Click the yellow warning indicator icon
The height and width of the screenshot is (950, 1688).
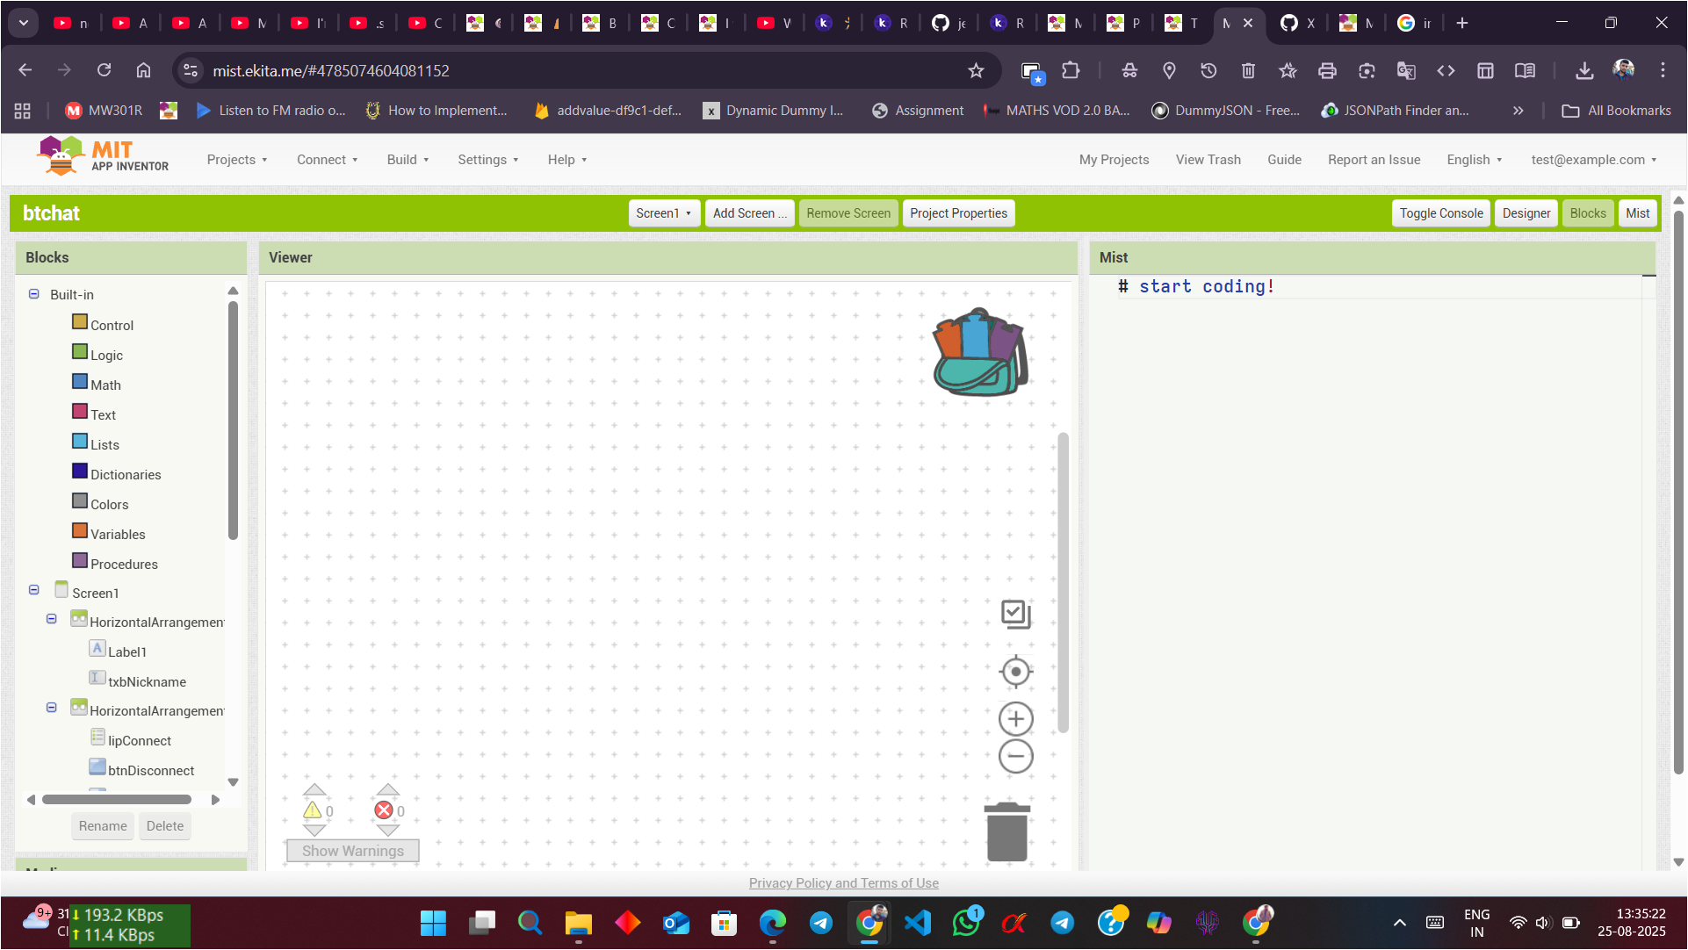(313, 810)
